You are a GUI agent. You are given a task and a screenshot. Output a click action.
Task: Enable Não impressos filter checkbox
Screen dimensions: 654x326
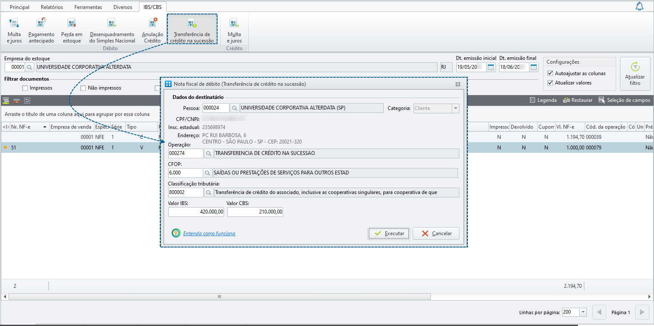tap(83, 88)
